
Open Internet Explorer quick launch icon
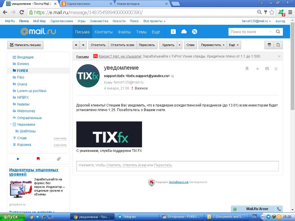(44, 217)
